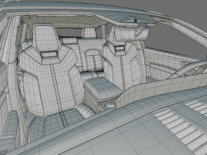Select the rearview mirror mesh
This screenshot has height=155, width=207.
tap(132, 34)
